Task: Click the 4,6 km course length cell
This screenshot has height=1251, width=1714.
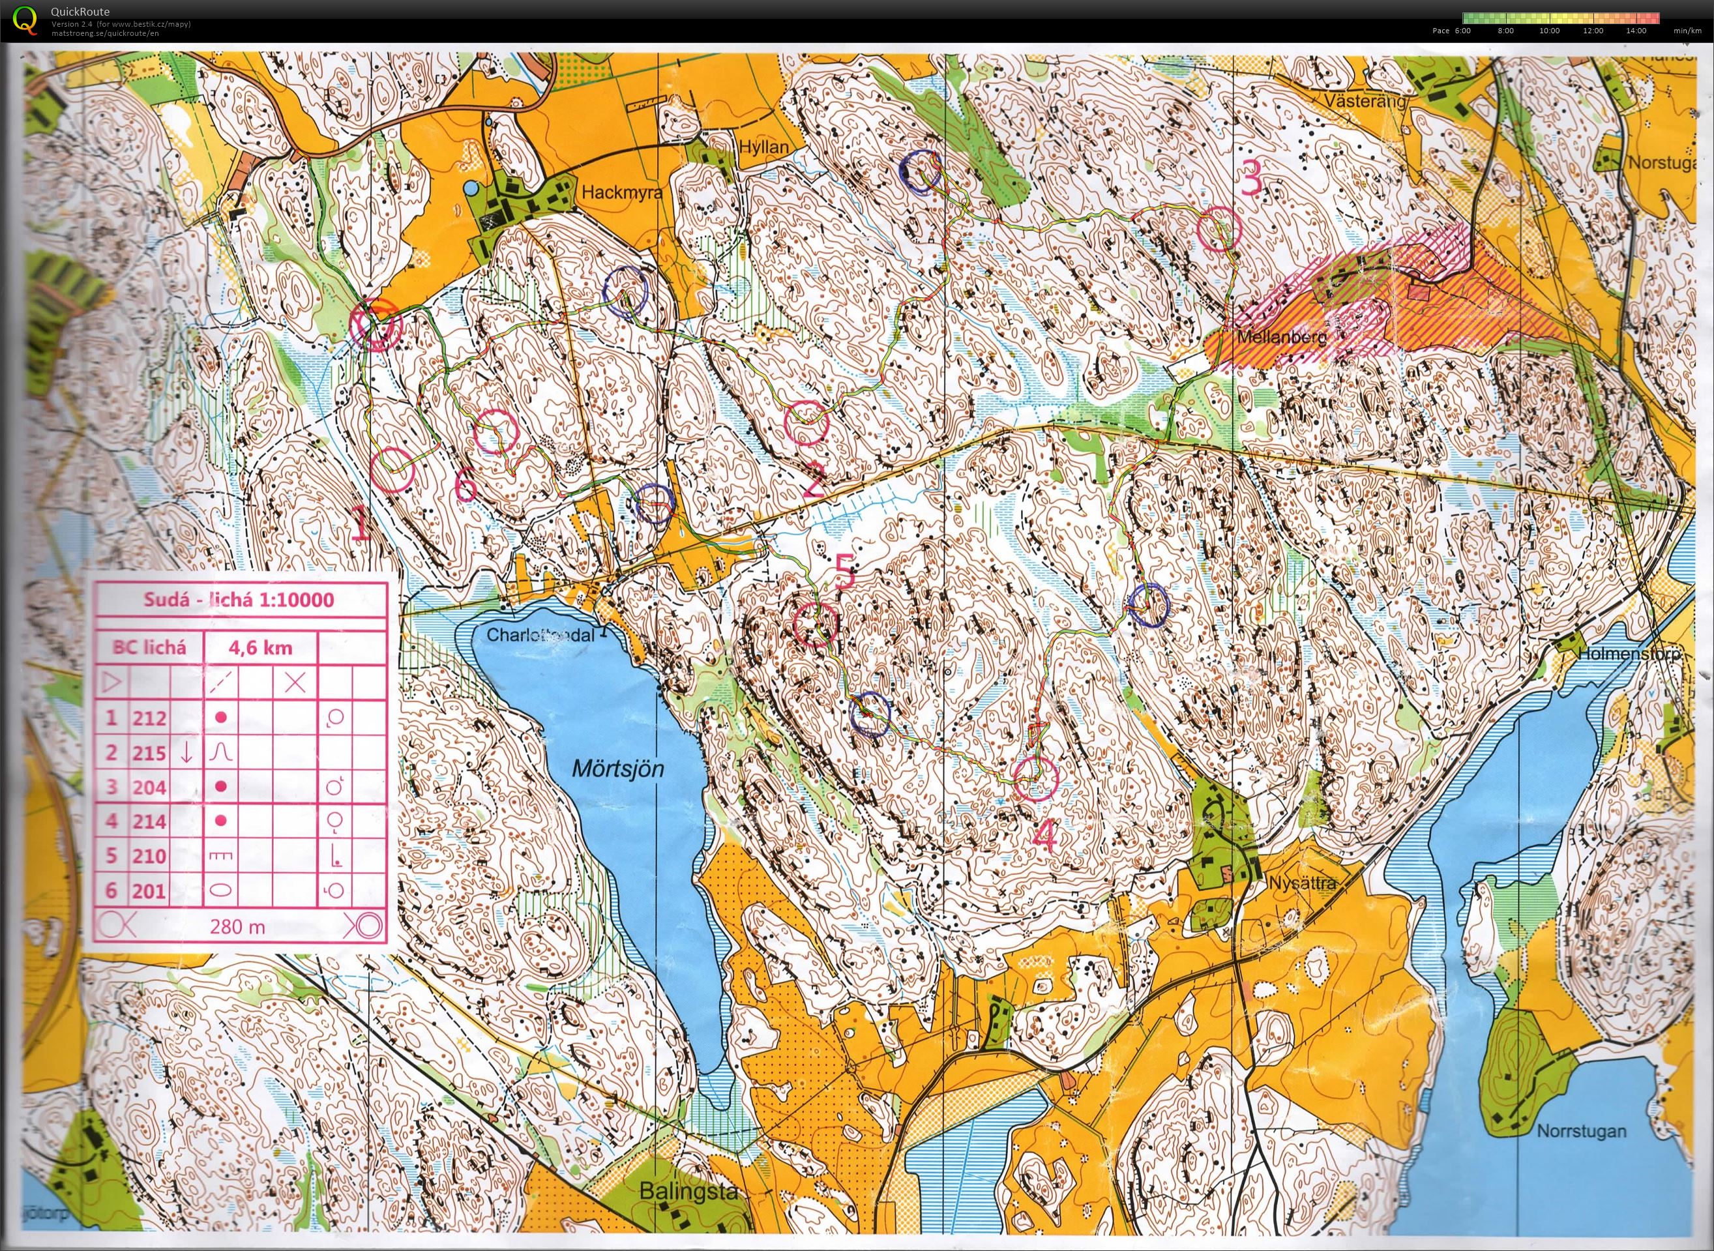Action: click(261, 647)
